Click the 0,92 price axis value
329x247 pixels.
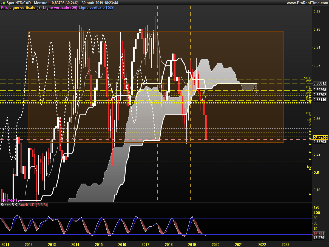317,65
